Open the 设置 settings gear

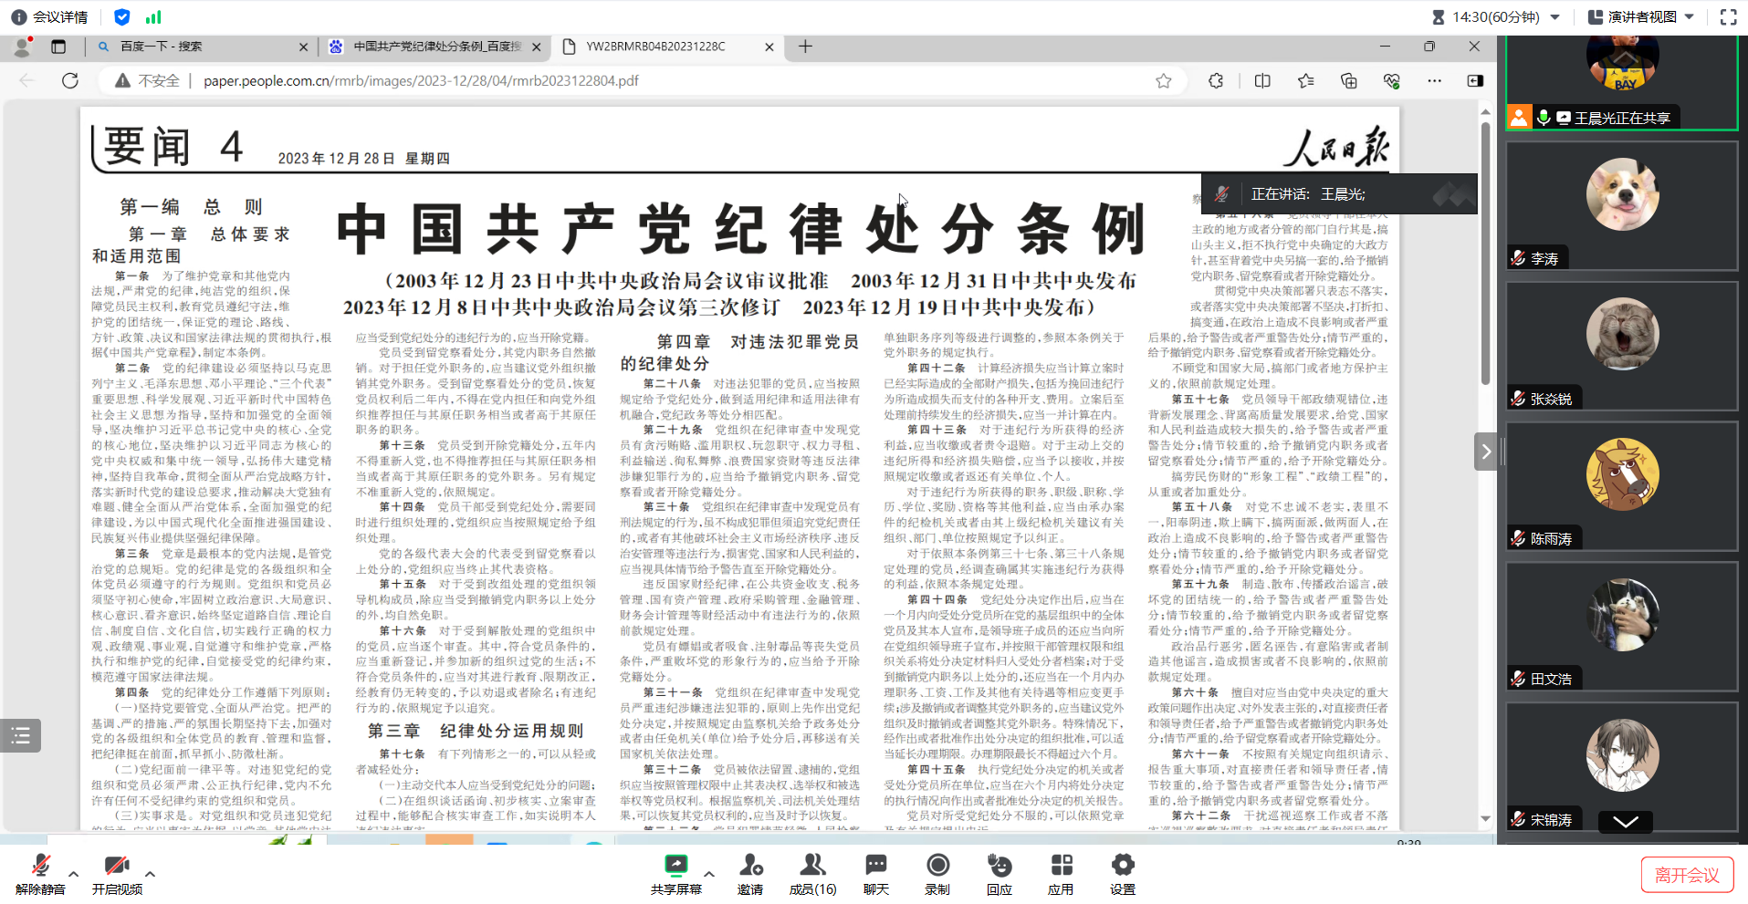1123,867
